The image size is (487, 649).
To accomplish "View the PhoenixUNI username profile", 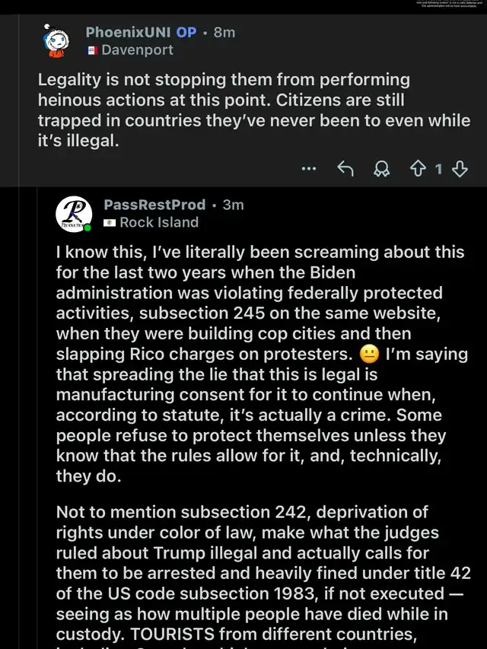I will [x=128, y=32].
